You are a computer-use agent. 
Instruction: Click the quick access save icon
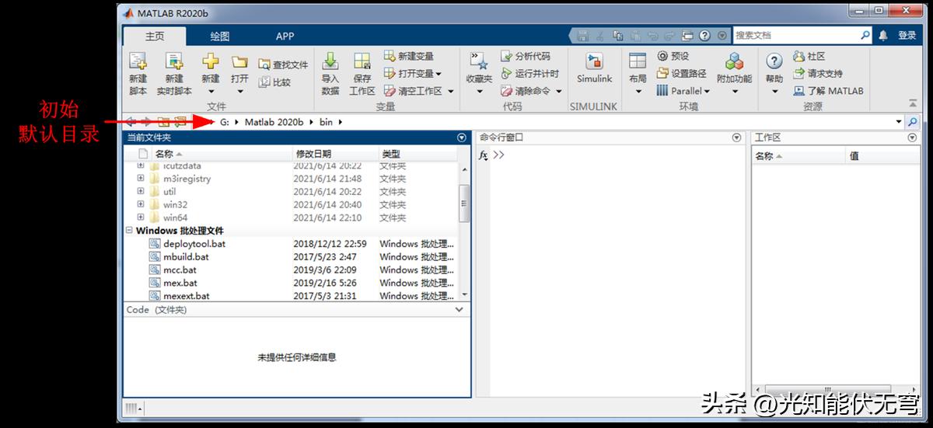coord(583,36)
